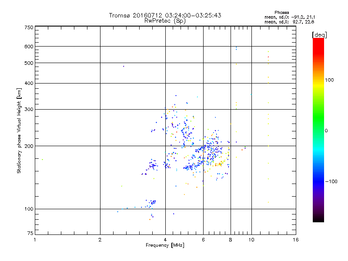Click the x-axis '10' tick label
This screenshot has height=261, width=348.
[x=251, y=240]
